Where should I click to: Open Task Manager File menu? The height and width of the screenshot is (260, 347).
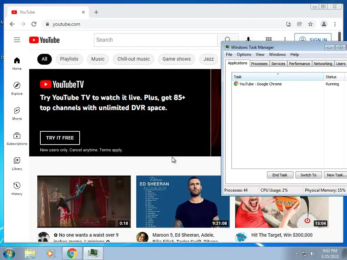[229, 55]
